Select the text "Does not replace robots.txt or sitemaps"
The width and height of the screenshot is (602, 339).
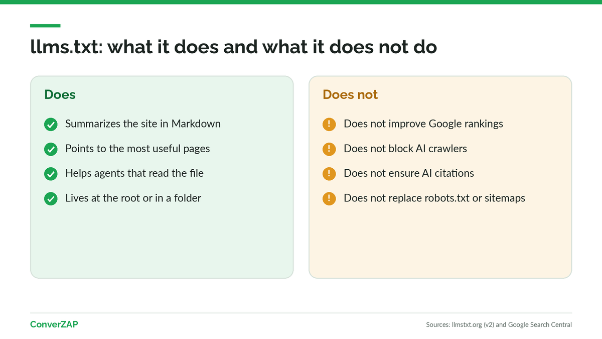(434, 198)
